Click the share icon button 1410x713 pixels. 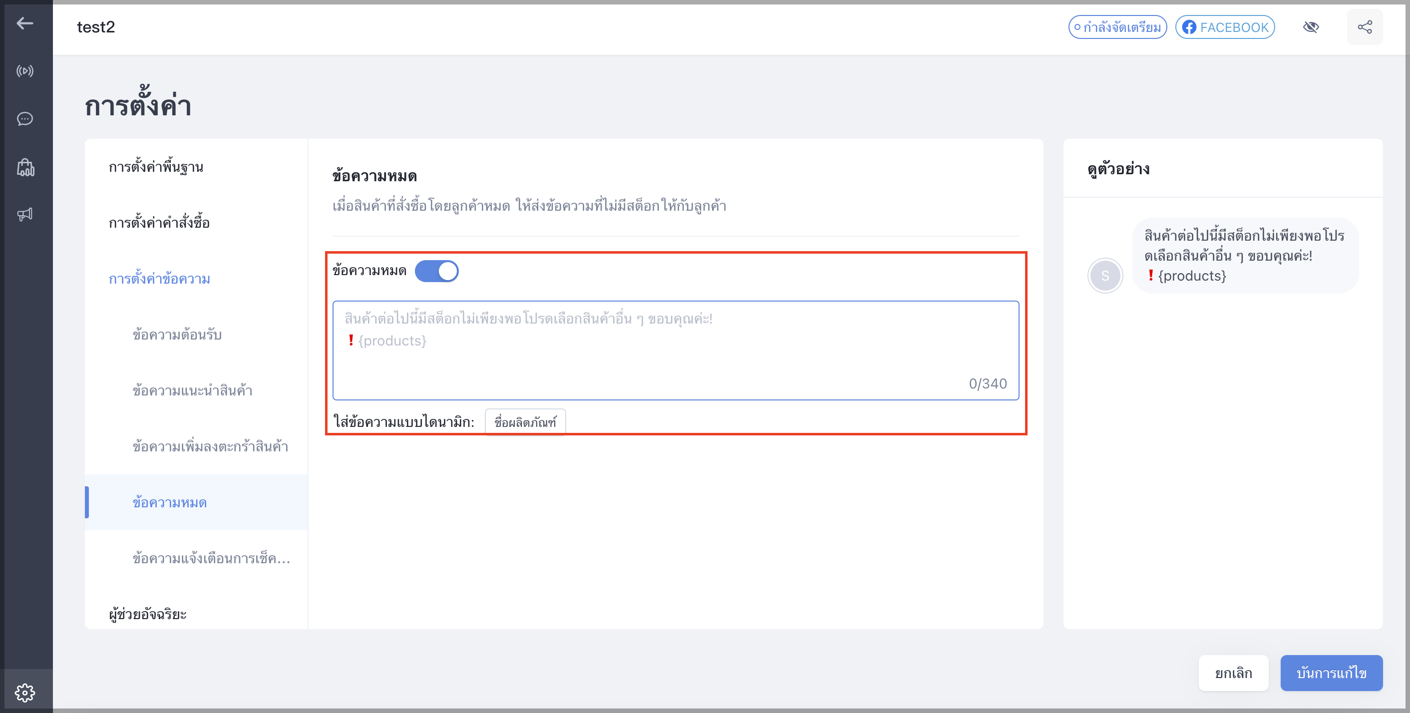tap(1365, 27)
